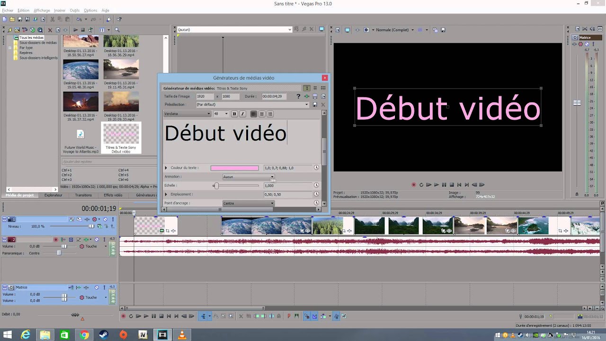This screenshot has width=606, height=341.
Task: Mute the Matrice bus track
Action: pos(97,287)
